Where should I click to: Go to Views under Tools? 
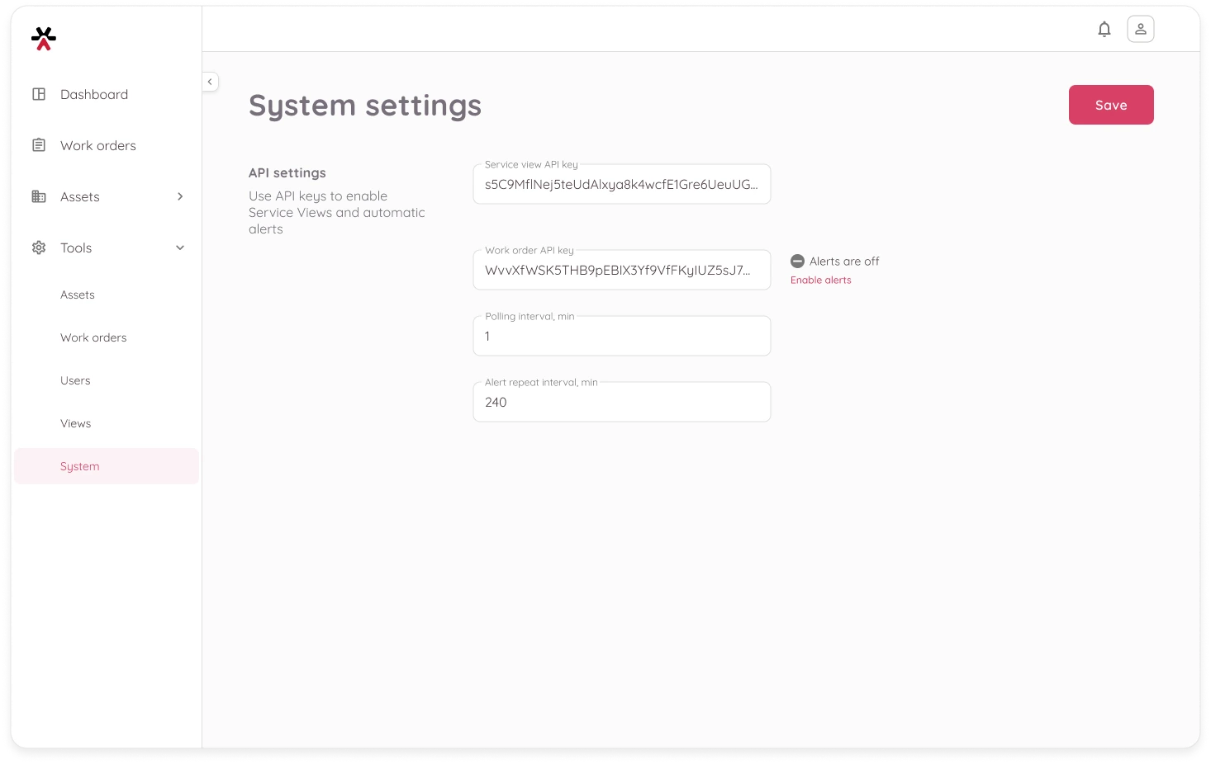pos(75,423)
